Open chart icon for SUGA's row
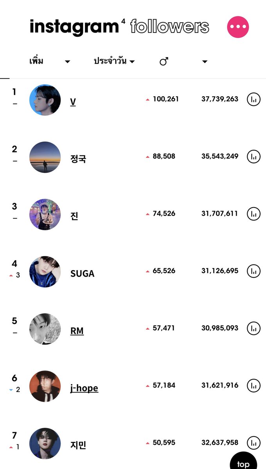 click(x=253, y=271)
